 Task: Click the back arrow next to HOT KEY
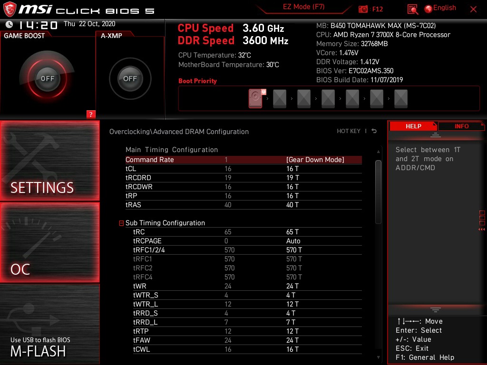374,131
